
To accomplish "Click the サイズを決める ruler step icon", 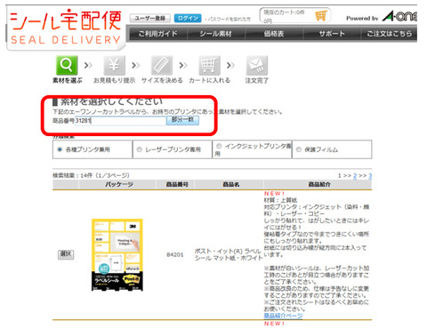I will [x=162, y=65].
